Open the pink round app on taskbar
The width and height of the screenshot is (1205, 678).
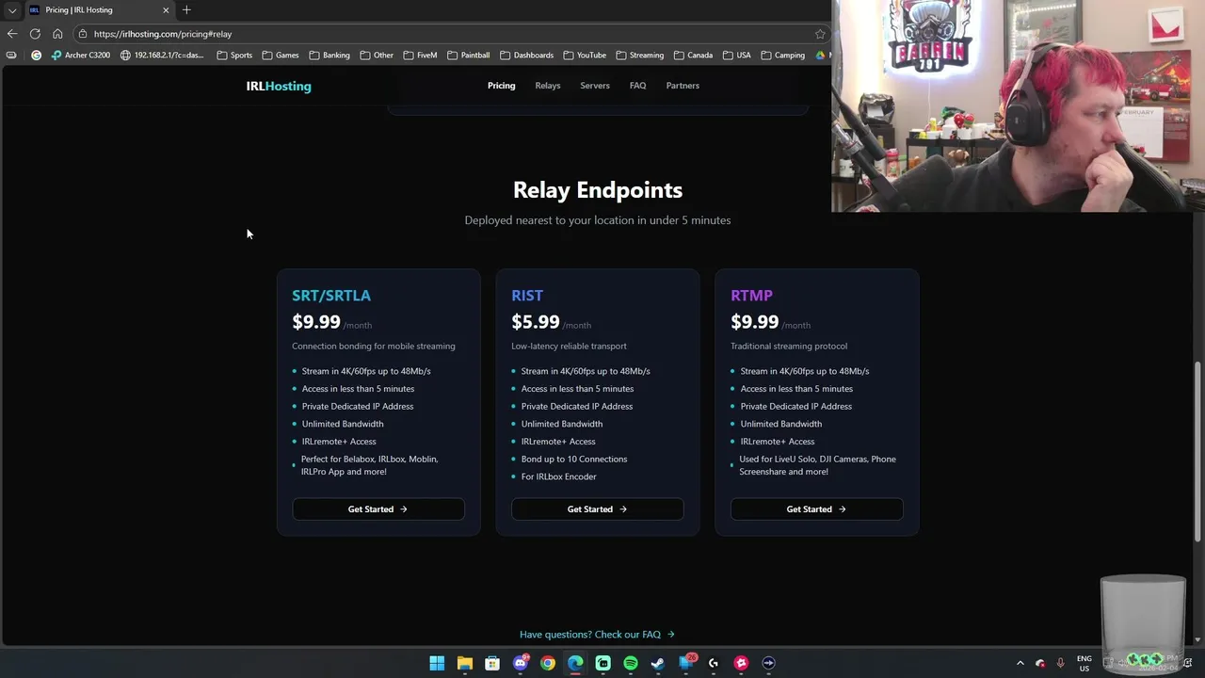click(742, 663)
